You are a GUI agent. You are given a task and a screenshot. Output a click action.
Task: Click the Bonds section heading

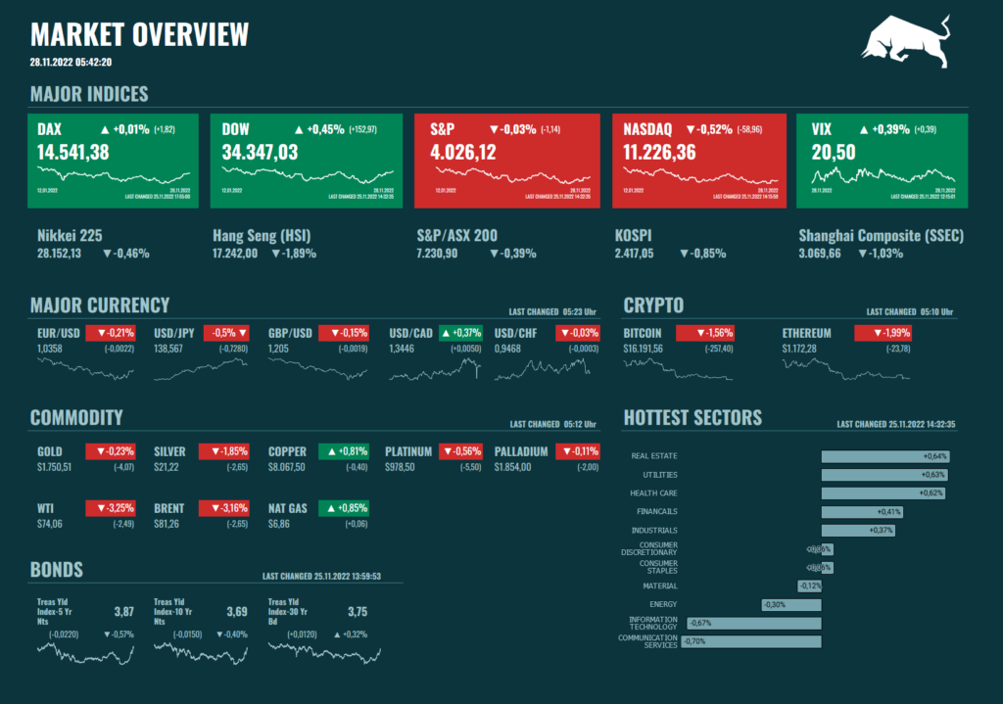pos(57,570)
